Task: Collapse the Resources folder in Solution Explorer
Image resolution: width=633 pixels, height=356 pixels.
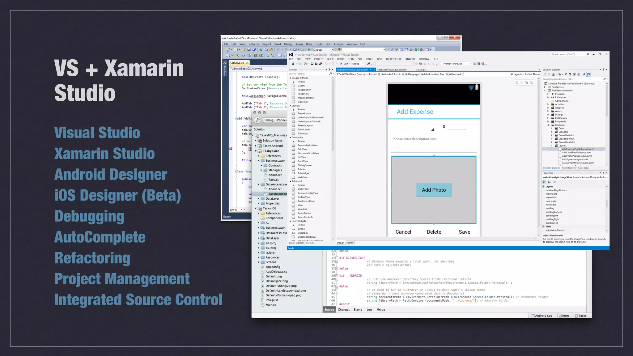Action: point(548,125)
